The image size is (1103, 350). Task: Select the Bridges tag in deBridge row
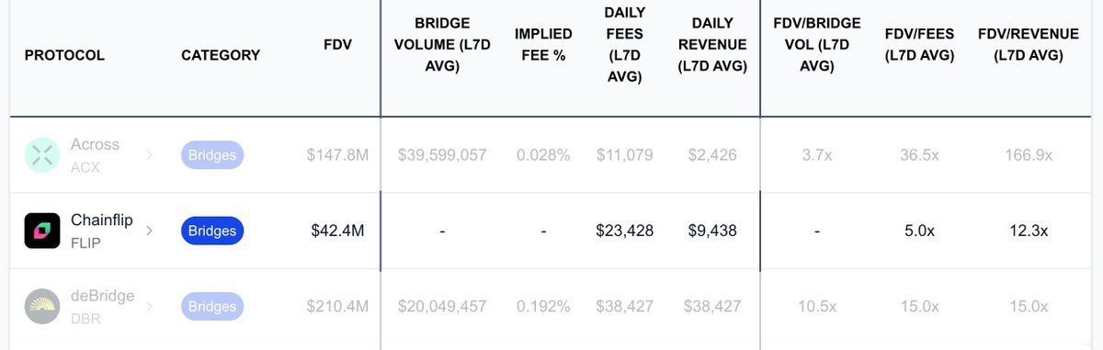(x=212, y=307)
